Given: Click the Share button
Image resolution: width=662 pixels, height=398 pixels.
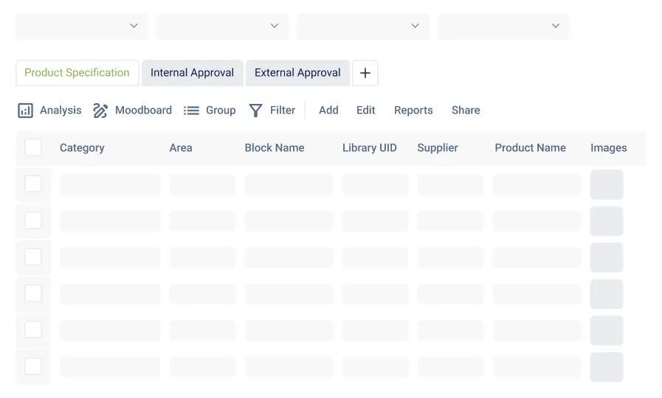Looking at the screenshot, I should pos(466,111).
